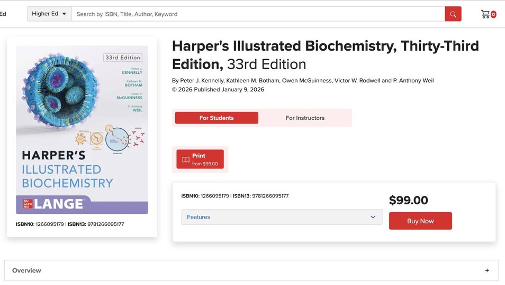Click the plus icon in Overview row
This screenshot has width=505, height=285.
(x=487, y=271)
